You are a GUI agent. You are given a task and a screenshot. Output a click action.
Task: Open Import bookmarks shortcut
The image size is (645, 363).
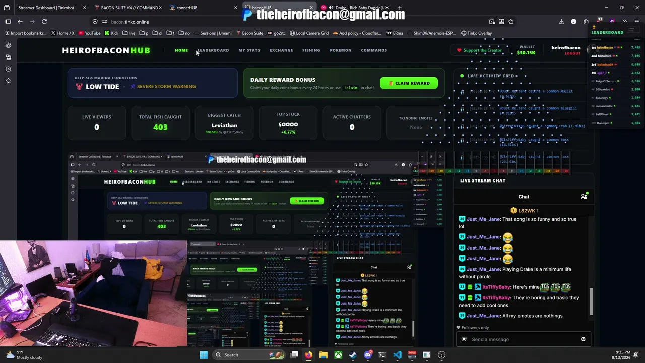click(x=25, y=33)
